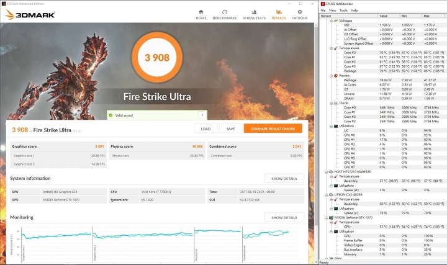Click the Voltages lightning icon
The image size is (447, 265).
click(336, 20)
